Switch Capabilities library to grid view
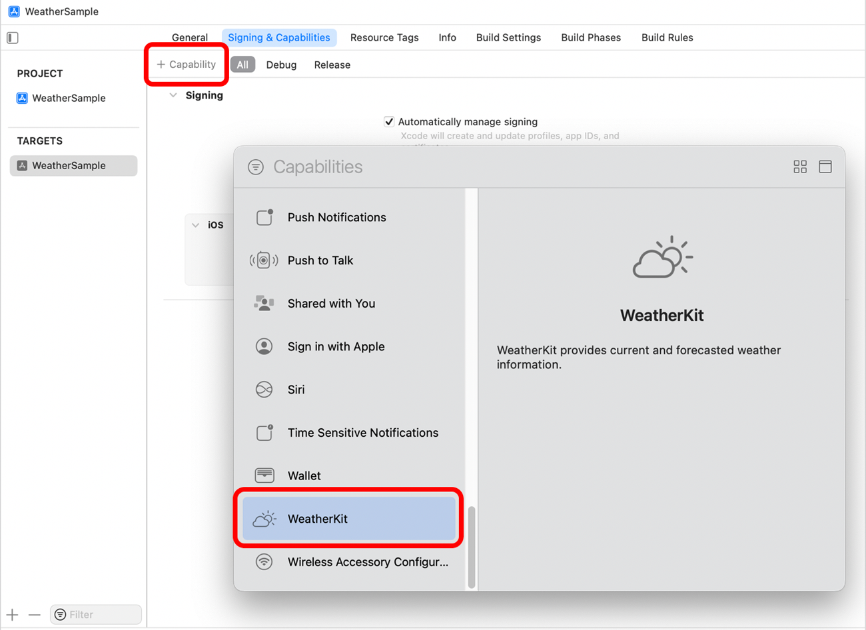The image size is (866, 630). pyautogui.click(x=800, y=166)
